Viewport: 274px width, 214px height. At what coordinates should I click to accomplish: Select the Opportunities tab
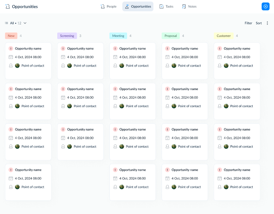(138, 6)
